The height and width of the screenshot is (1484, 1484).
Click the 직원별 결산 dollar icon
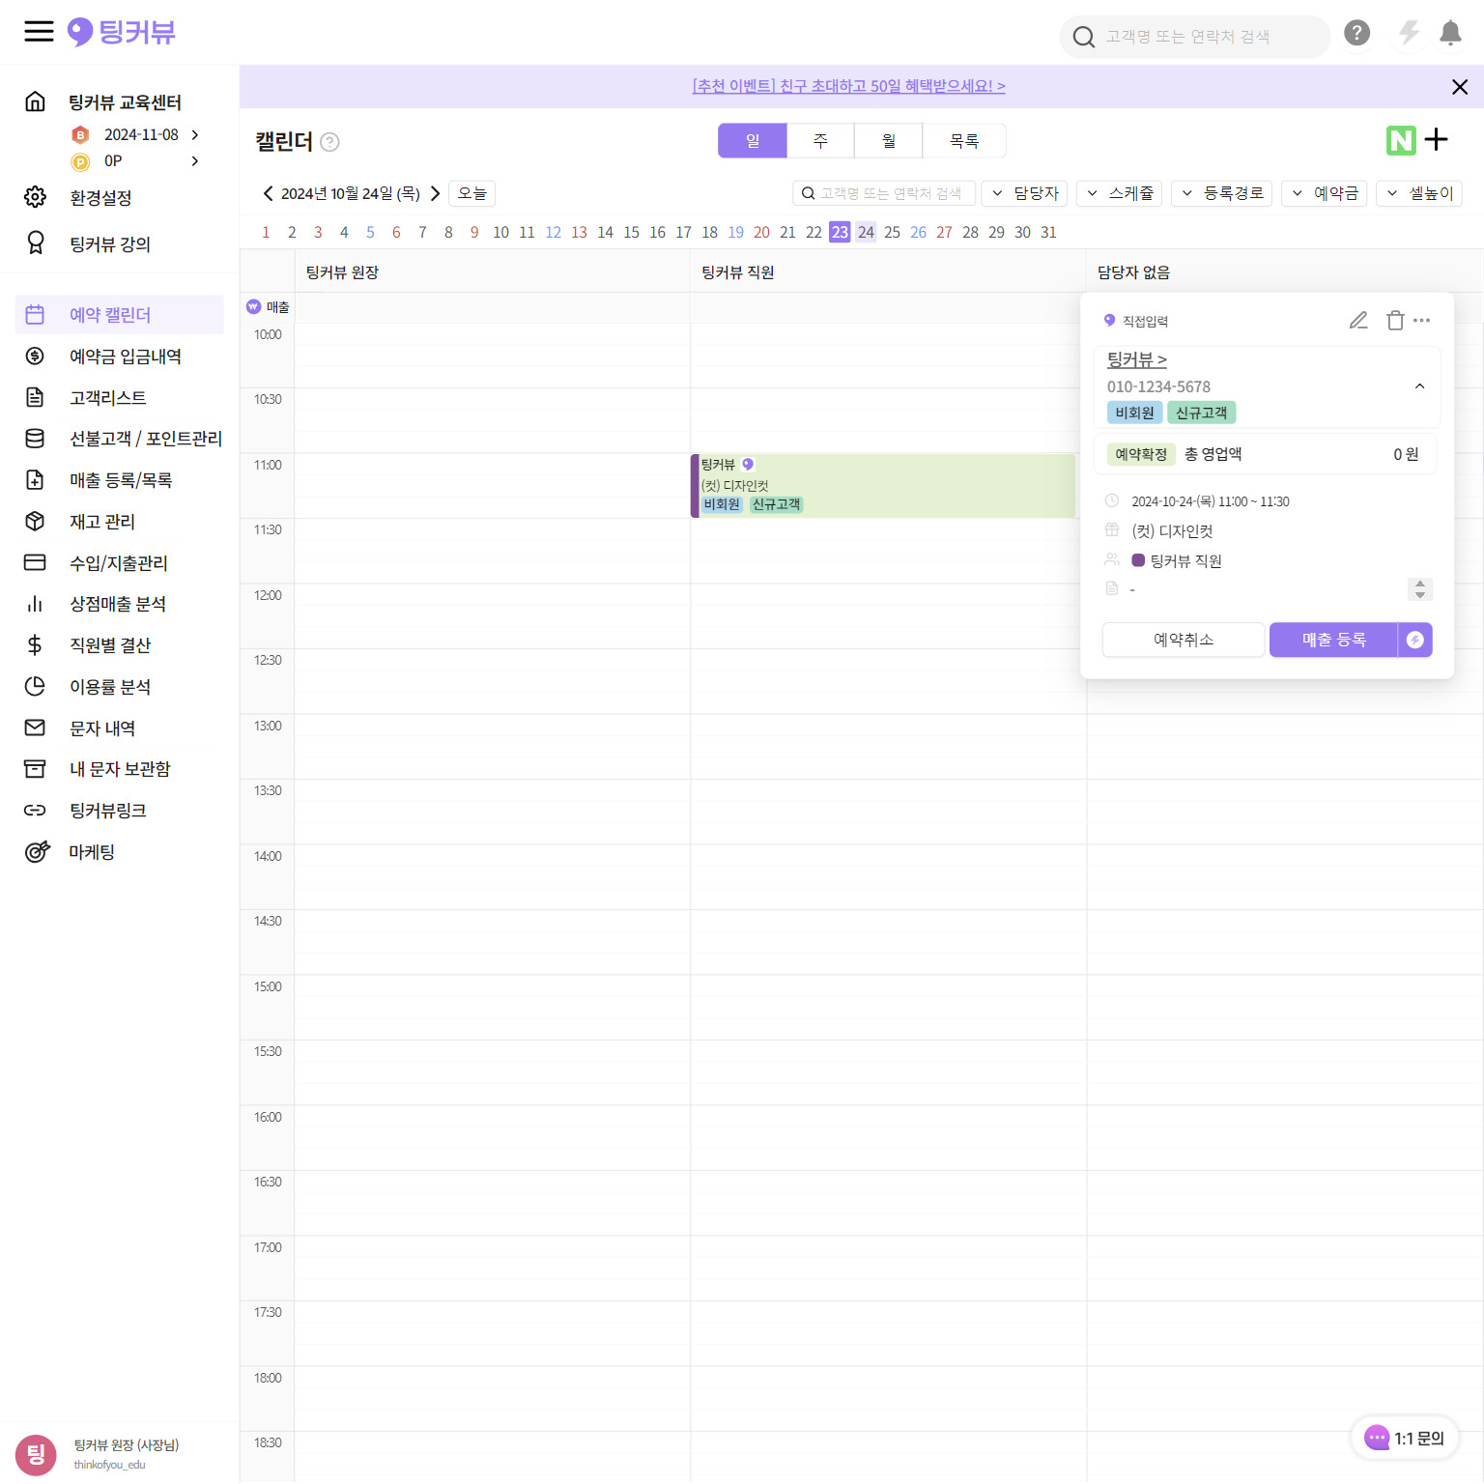35,645
